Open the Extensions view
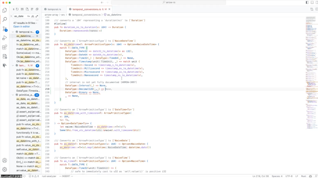318x178 pixels. click(4, 47)
